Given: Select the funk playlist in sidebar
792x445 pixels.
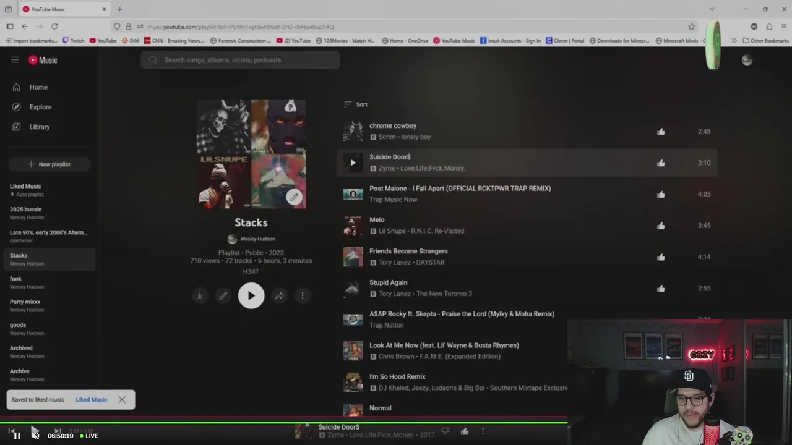Looking at the screenshot, I should [49, 282].
